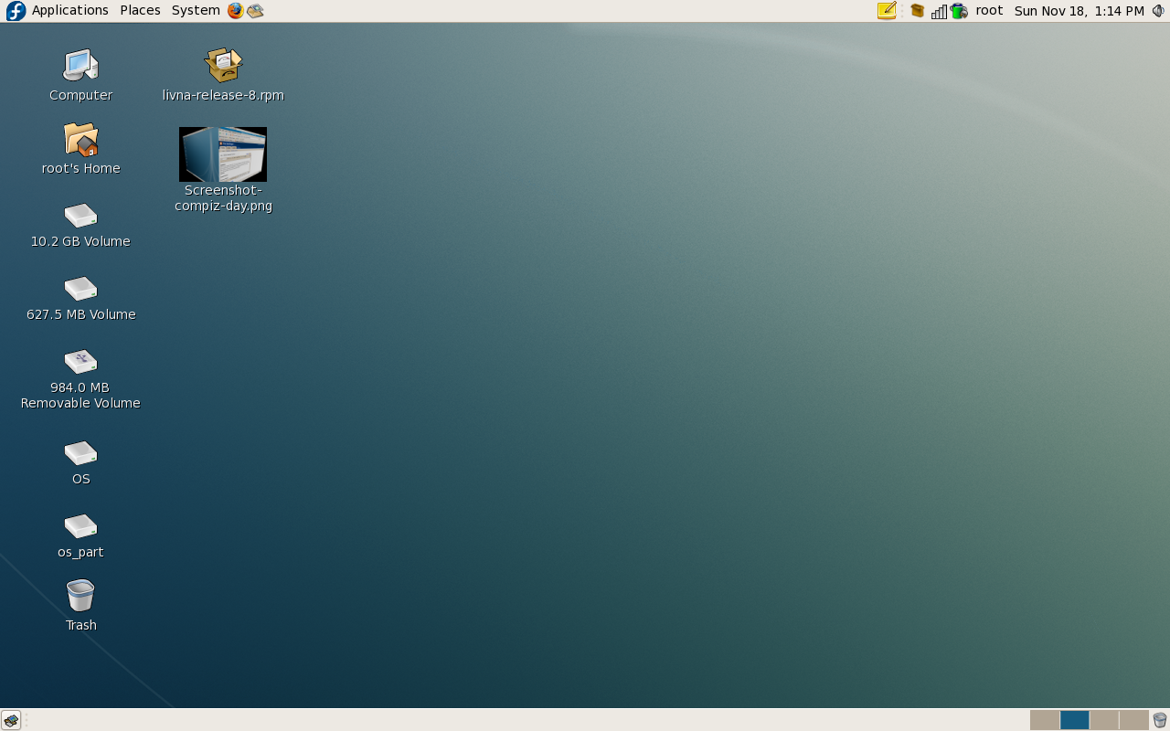Select the desktop Trash icon
The height and width of the screenshot is (731, 1170).
tap(80, 596)
